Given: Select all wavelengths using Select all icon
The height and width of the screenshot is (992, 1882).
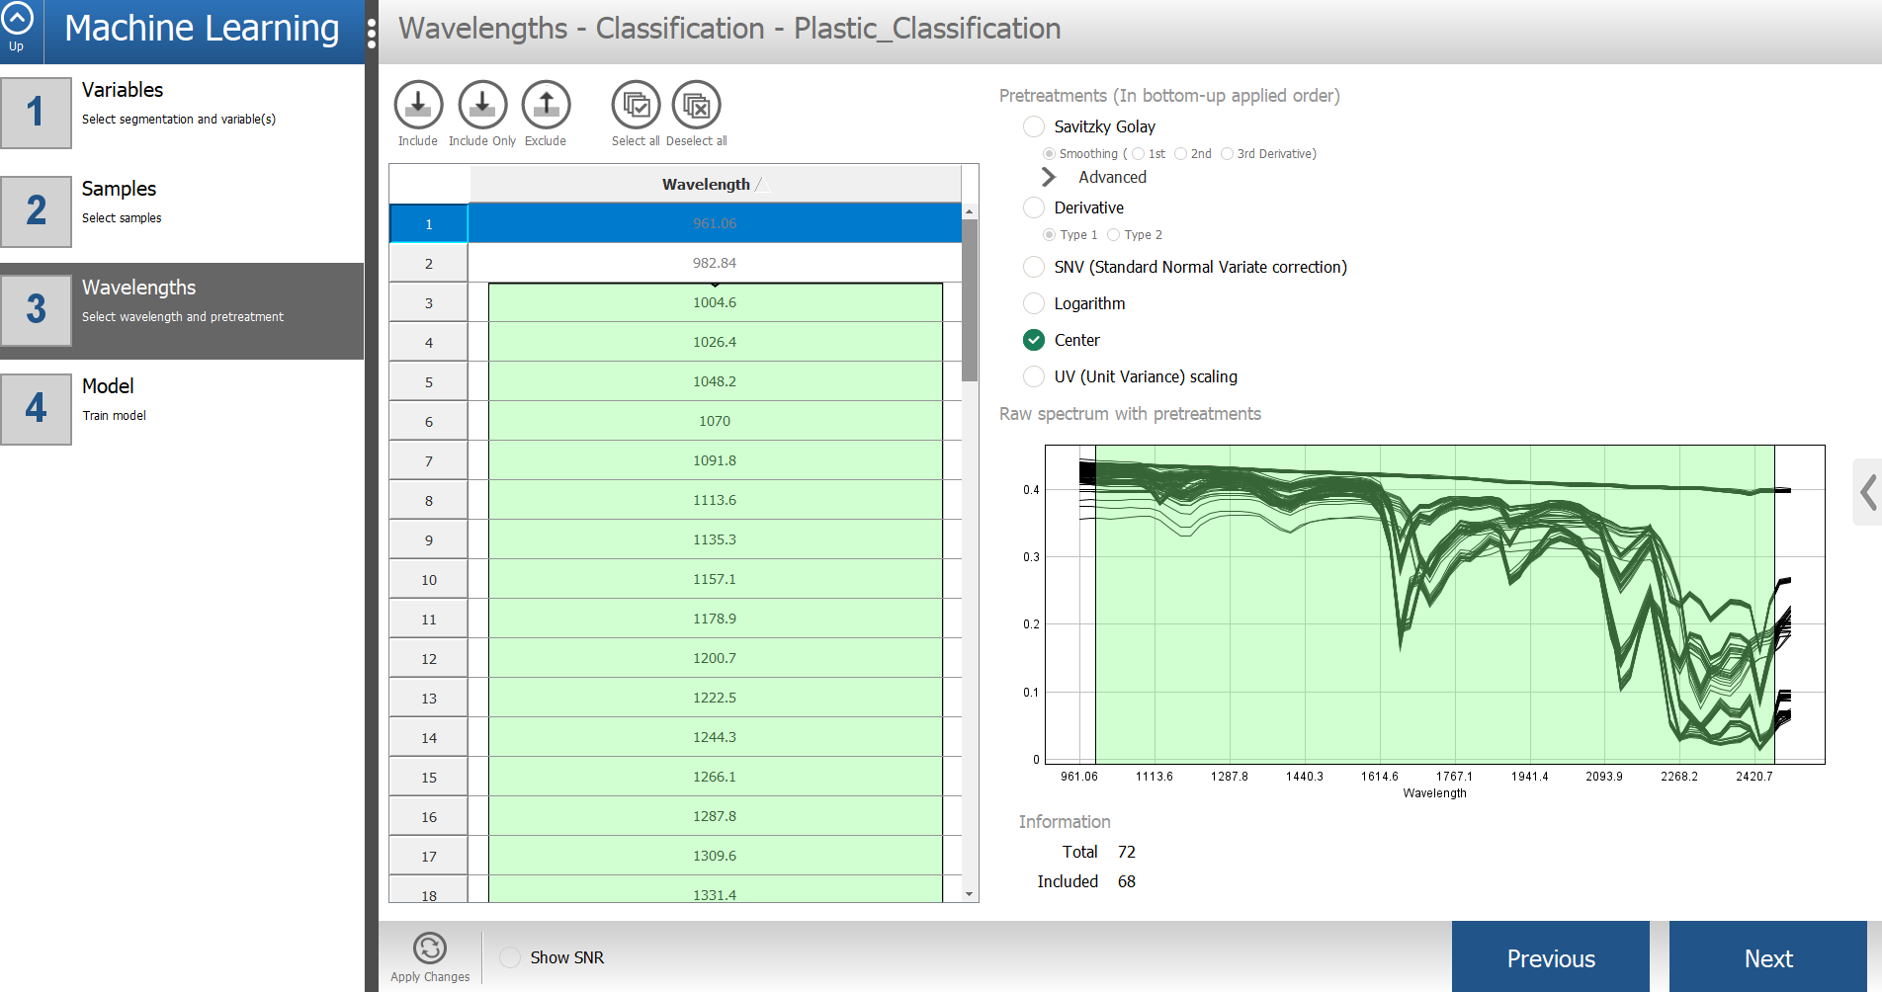Looking at the screenshot, I should pyautogui.click(x=636, y=104).
